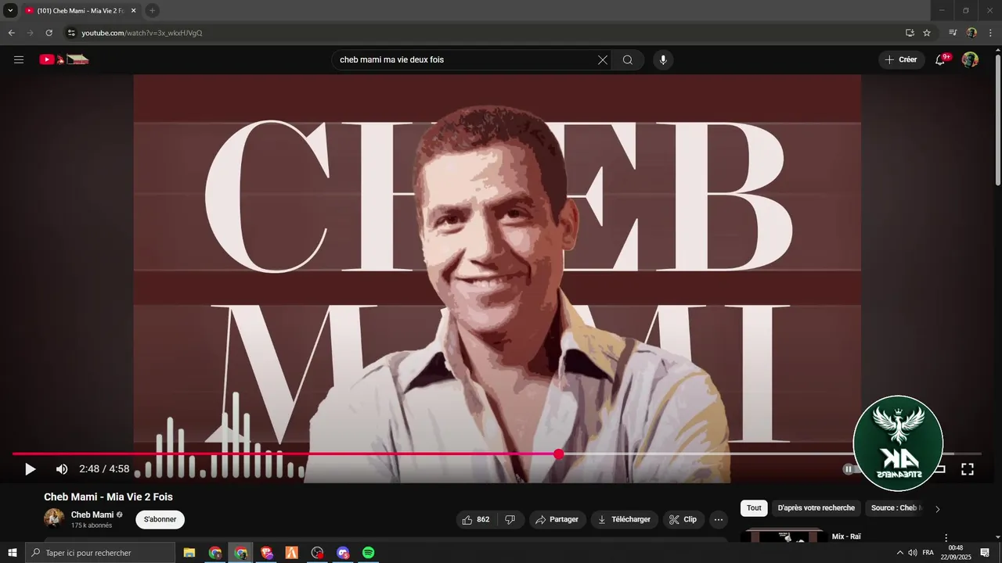
Task: Open File Explorer from the taskbar
Action: tap(189, 553)
